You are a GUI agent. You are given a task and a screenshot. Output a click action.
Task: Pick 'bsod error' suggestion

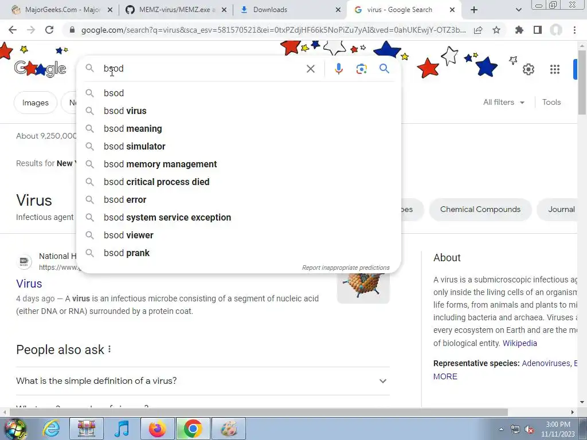pyautogui.click(x=238, y=199)
